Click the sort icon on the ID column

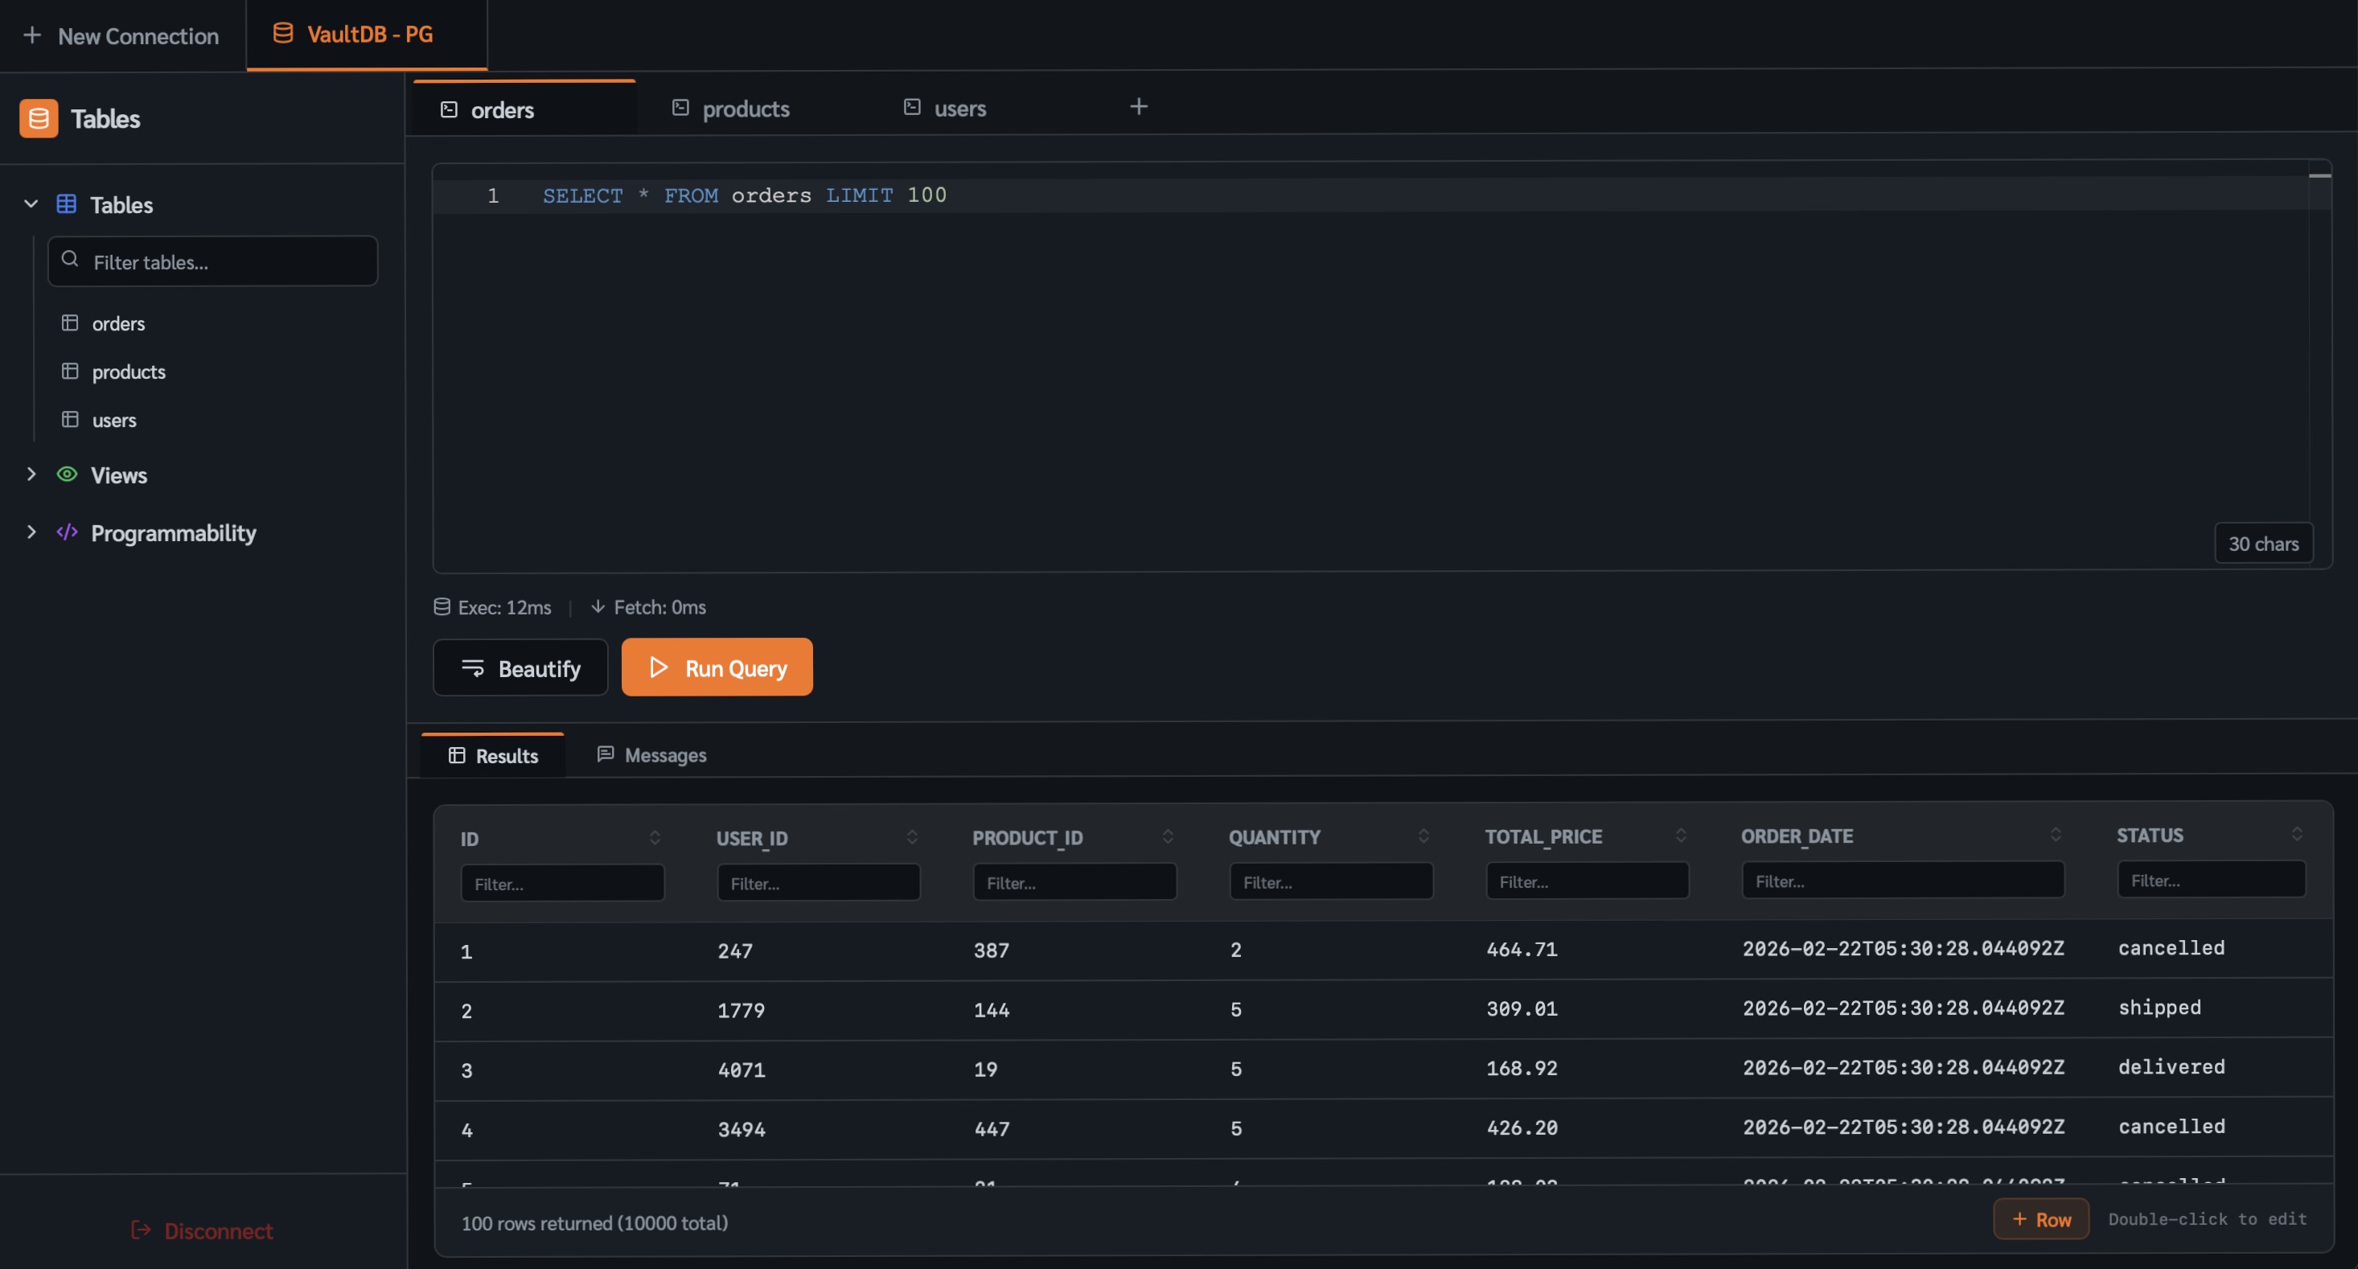655,838
